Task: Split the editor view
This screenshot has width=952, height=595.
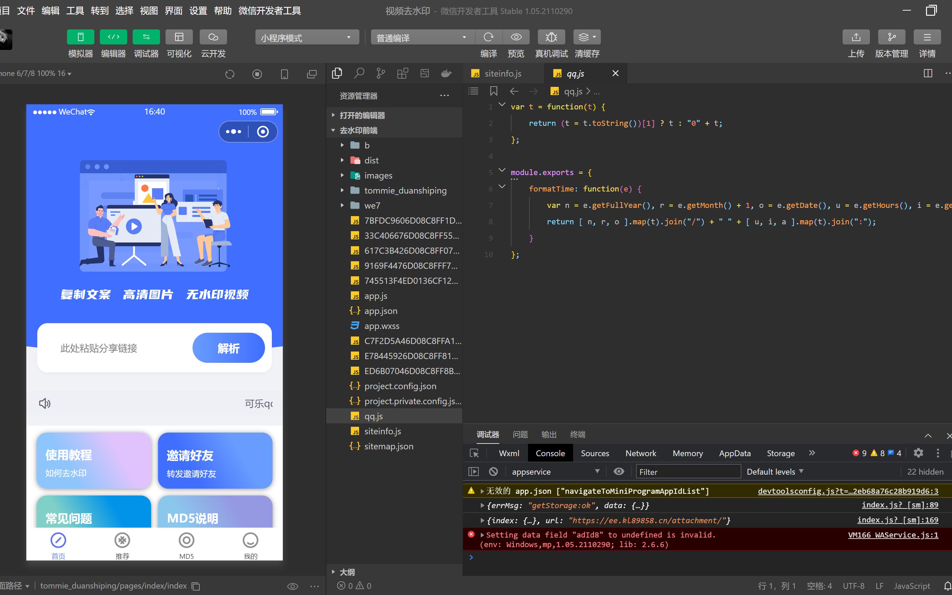Action: [928, 73]
